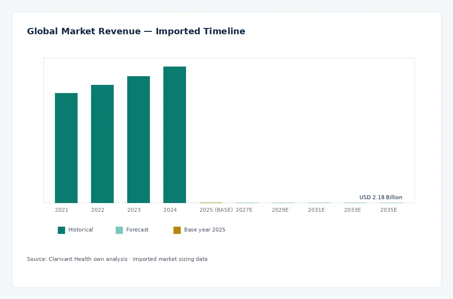Screen dimensions: 453x299
Task: Toggle the Forecast legend label
Action: pos(137,230)
